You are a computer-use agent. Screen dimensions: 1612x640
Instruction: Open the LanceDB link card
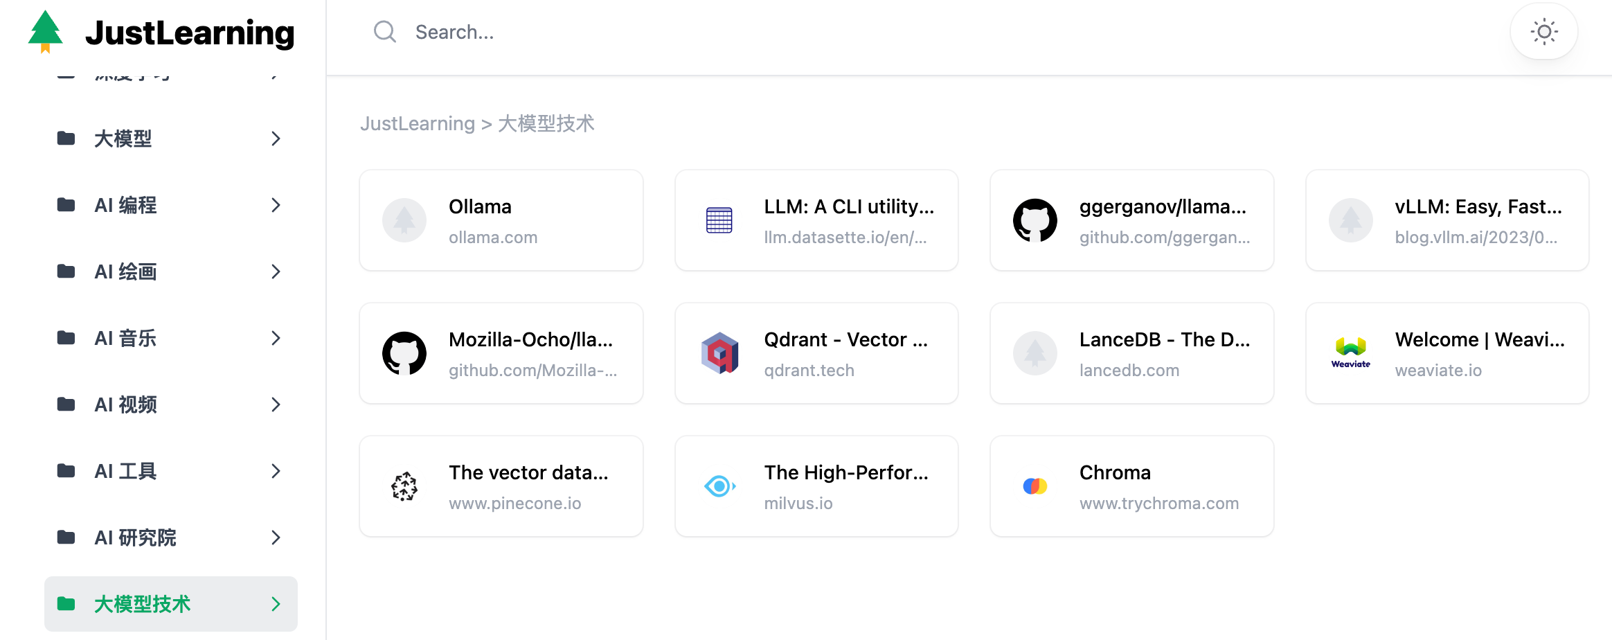(x=1131, y=353)
